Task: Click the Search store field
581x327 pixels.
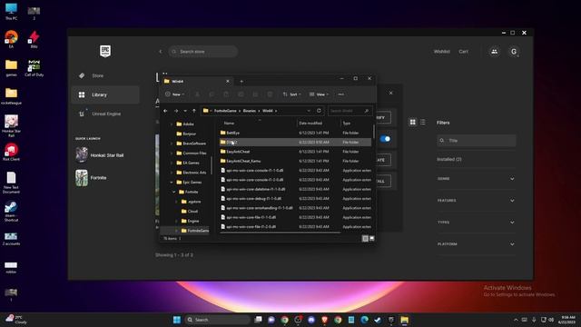Action: pyautogui.click(x=203, y=52)
